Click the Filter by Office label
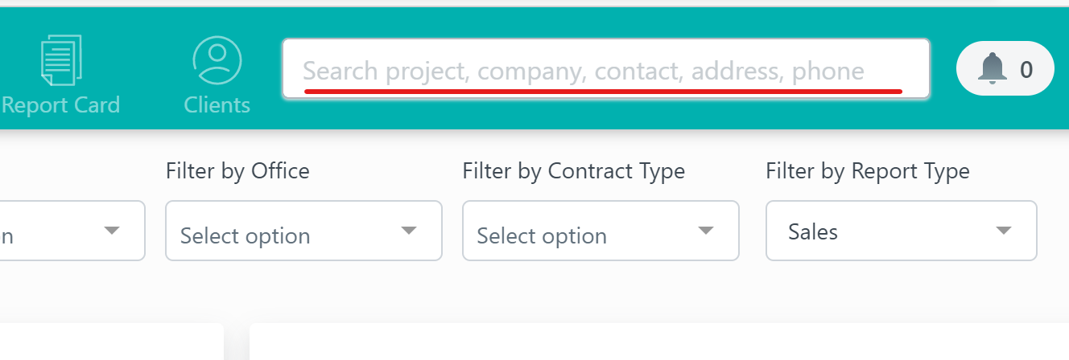This screenshot has height=360, width=1069. click(237, 170)
